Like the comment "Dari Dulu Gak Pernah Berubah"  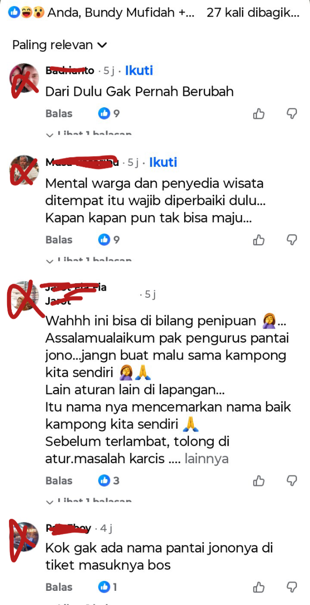(x=258, y=113)
